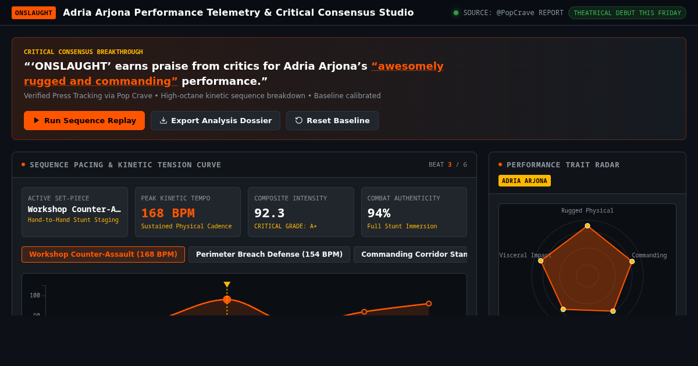
Task: Click the reset arrow icon on Reset Baseline
Action: (x=299, y=120)
